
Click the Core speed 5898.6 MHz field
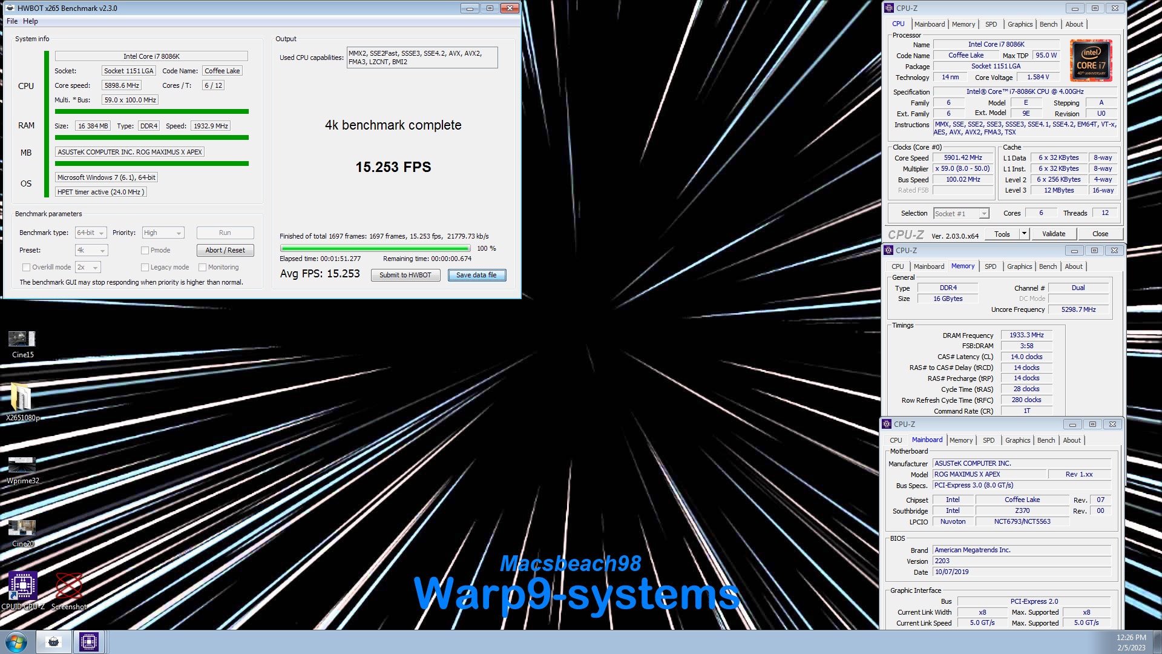pos(122,85)
